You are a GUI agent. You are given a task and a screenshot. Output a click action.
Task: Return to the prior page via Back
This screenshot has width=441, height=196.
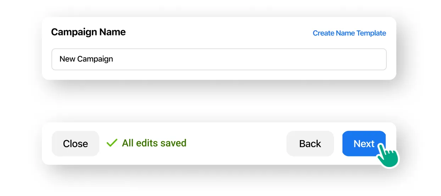310,144
